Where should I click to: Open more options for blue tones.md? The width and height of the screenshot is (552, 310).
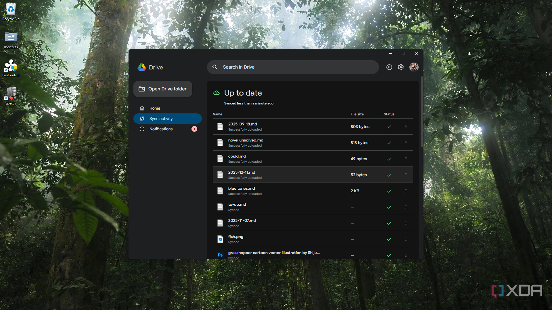click(406, 191)
